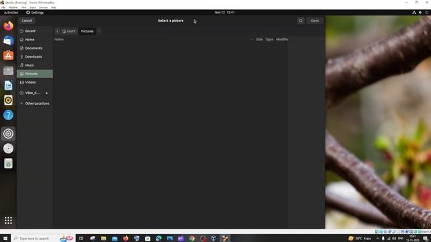Screen dimensions: 431x242
Task: Open Rhythmbox from the dock
Action: [8, 100]
